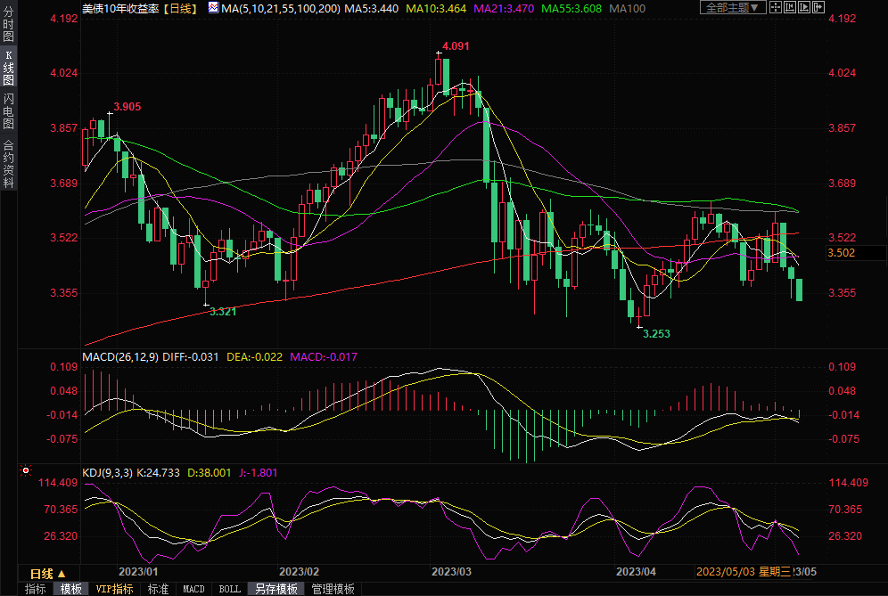Open the 闪电图 sidebar tab
Image resolution: width=888 pixels, height=596 pixels.
(8, 111)
